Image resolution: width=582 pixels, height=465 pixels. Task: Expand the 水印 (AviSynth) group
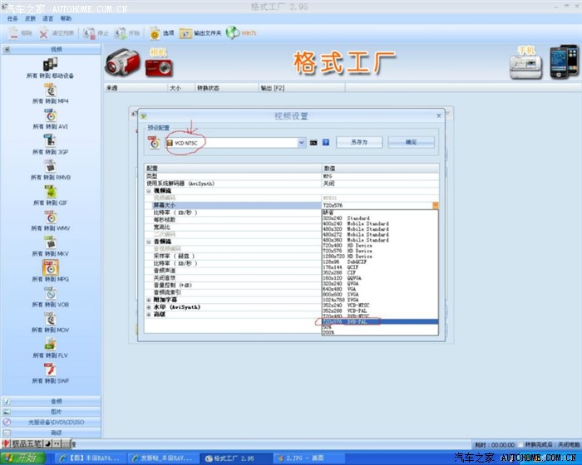tap(149, 307)
